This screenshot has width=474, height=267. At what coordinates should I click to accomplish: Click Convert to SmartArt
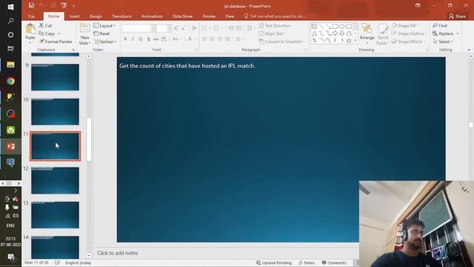pos(281,42)
